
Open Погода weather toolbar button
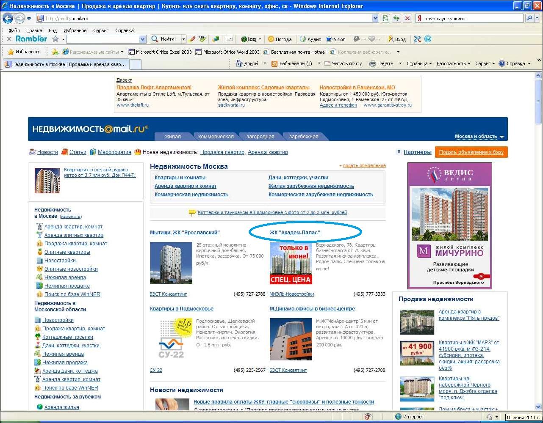pyautogui.click(x=280, y=39)
